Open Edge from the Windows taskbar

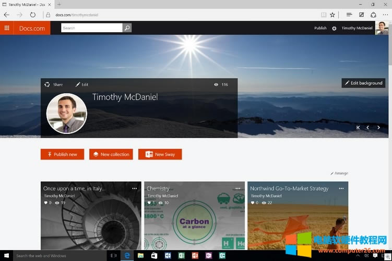(x=127, y=256)
